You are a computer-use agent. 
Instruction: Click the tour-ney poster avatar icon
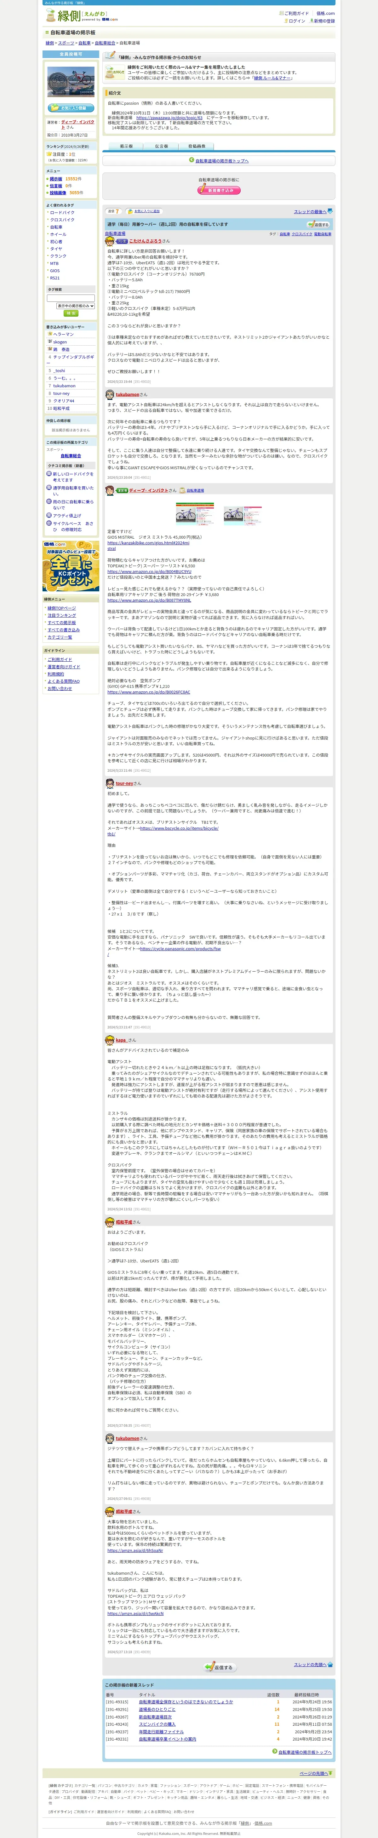pos(110,783)
